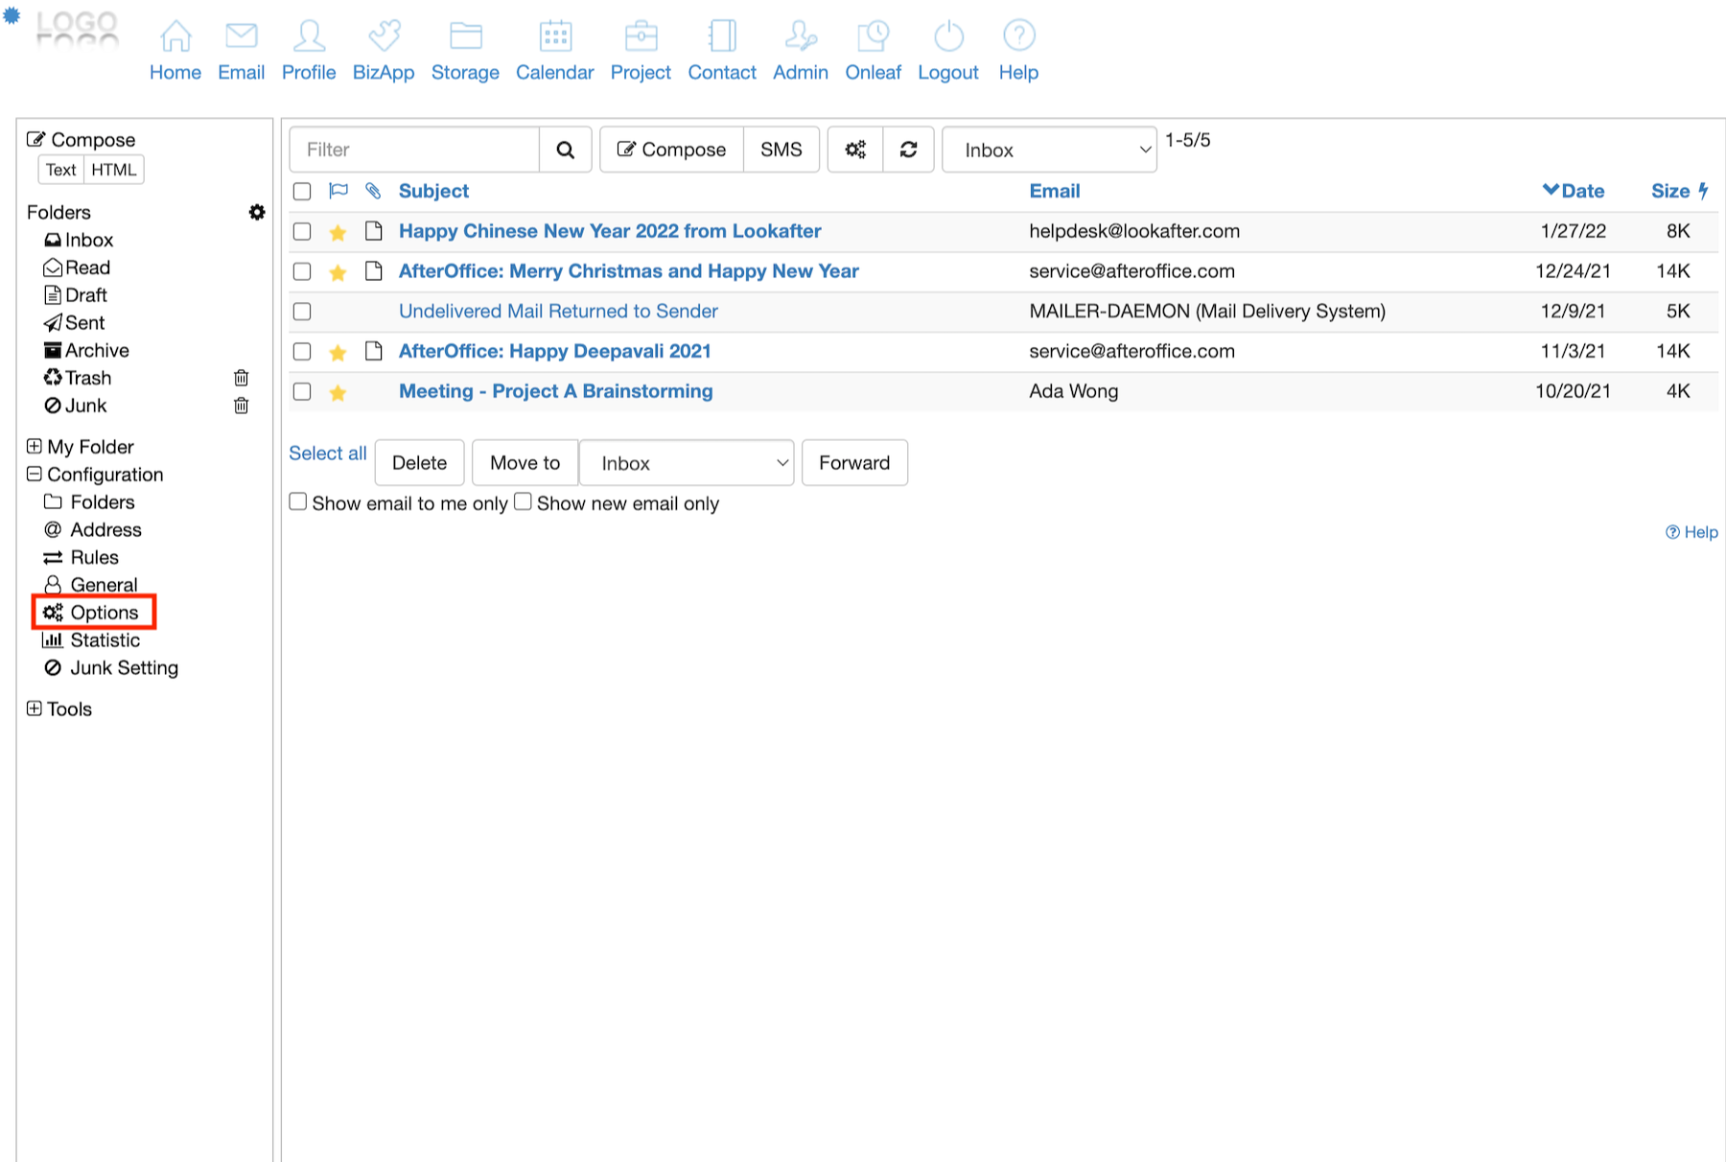
Task: Tick the Show new email only checkbox
Action: click(x=523, y=502)
